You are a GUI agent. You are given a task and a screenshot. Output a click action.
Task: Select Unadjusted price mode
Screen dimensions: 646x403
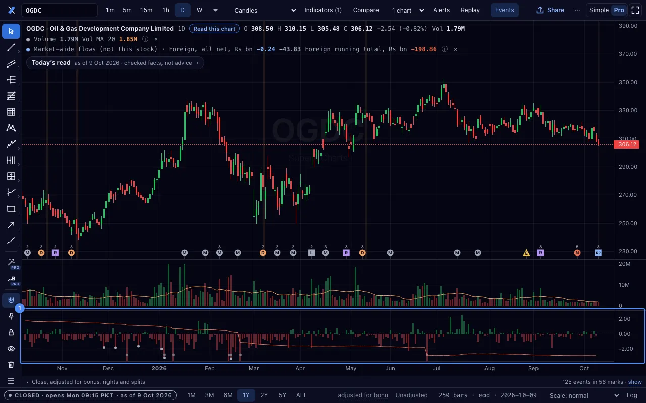coord(411,395)
